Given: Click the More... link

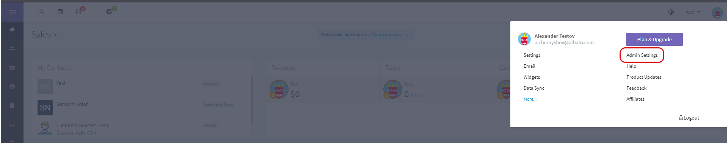Looking at the screenshot, I should coord(530,99).
